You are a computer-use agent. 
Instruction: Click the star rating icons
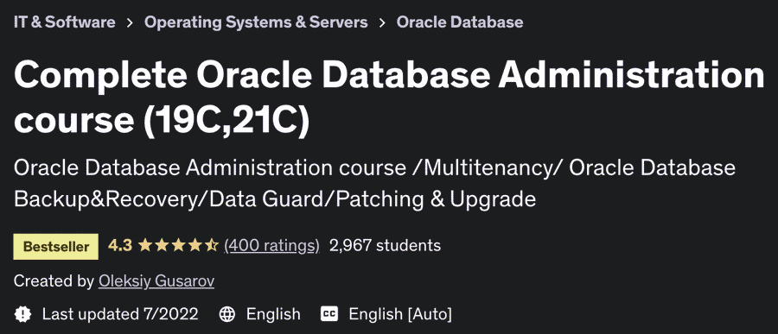(x=179, y=245)
